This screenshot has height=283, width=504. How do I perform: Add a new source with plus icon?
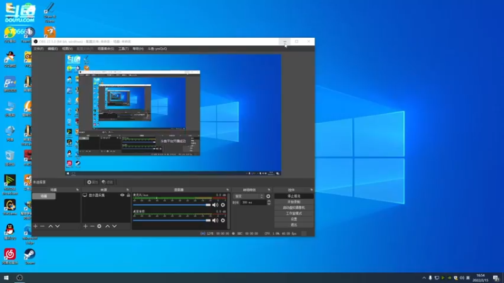85,226
